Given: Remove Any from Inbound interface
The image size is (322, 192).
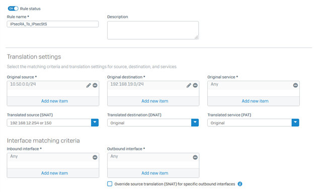Looking at the screenshot, I should coord(95,157).
